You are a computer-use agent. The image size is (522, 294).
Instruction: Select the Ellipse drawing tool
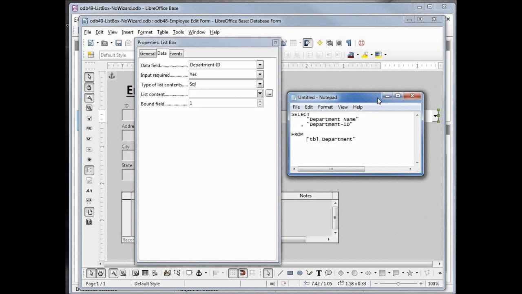[x=300, y=273]
